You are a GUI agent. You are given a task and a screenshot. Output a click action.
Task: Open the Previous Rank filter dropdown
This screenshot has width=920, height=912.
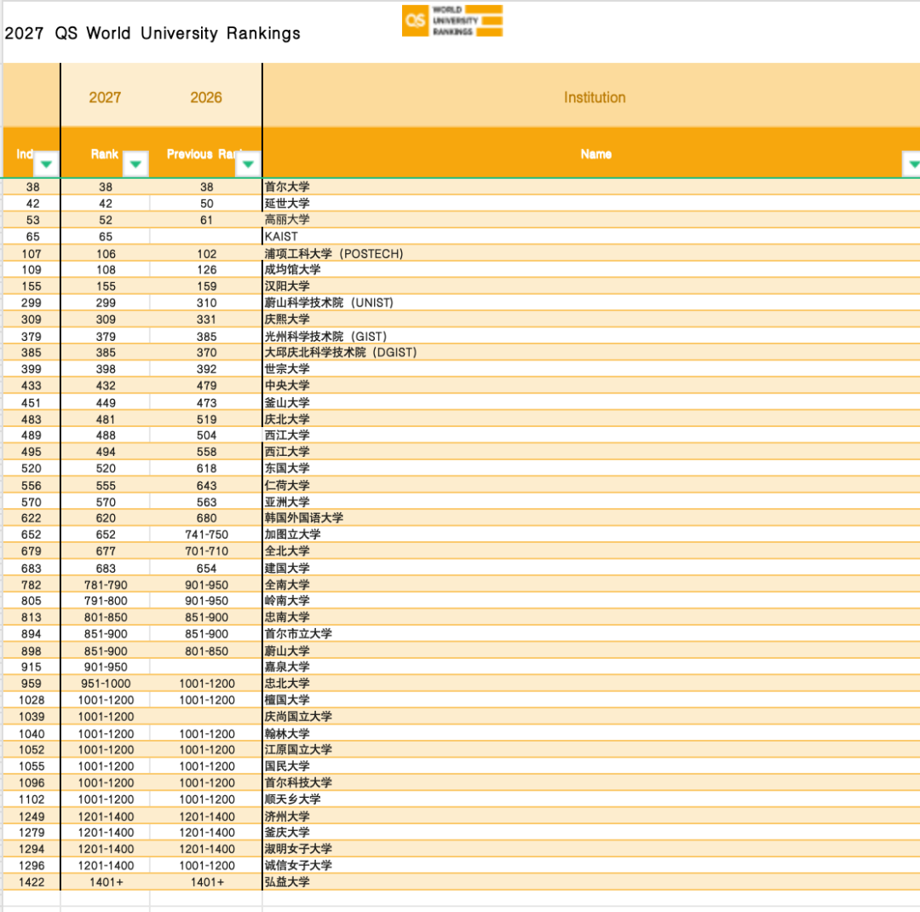tap(248, 164)
